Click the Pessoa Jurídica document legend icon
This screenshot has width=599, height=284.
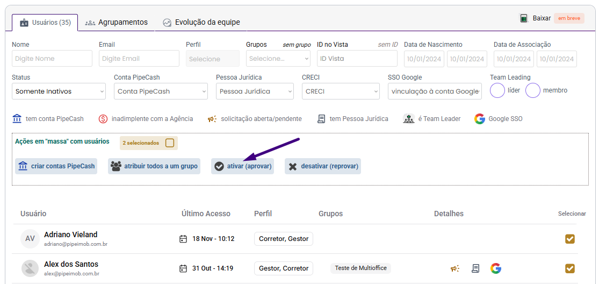point(321,119)
